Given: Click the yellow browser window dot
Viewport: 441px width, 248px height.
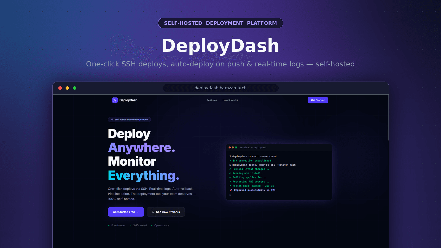Looking at the screenshot, I should [67, 88].
